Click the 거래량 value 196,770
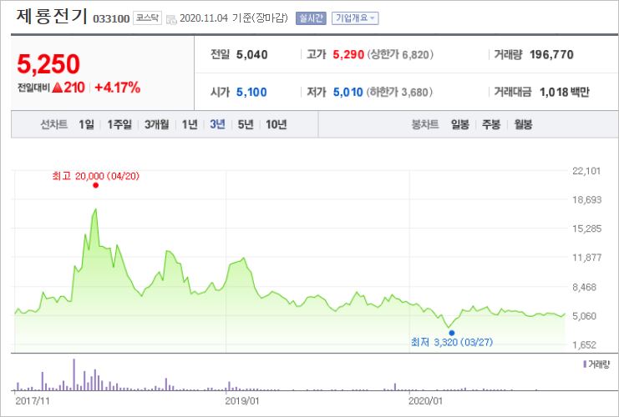This screenshot has width=619, height=417. (x=551, y=54)
